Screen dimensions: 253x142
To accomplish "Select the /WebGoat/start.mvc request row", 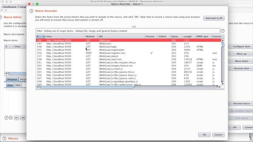I will point(128,60).
